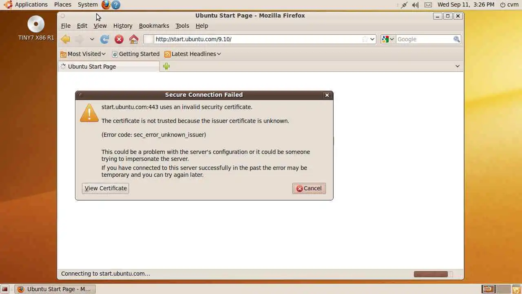This screenshot has width=522, height=294.
Task: Open the Help launcher in top panel
Action: (x=116, y=5)
